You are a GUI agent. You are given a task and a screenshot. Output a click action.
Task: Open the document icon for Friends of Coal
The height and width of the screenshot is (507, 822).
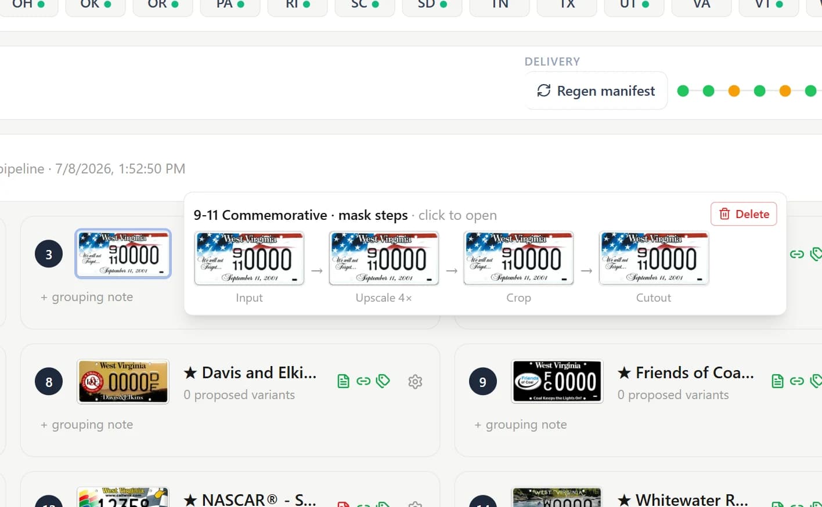click(777, 381)
